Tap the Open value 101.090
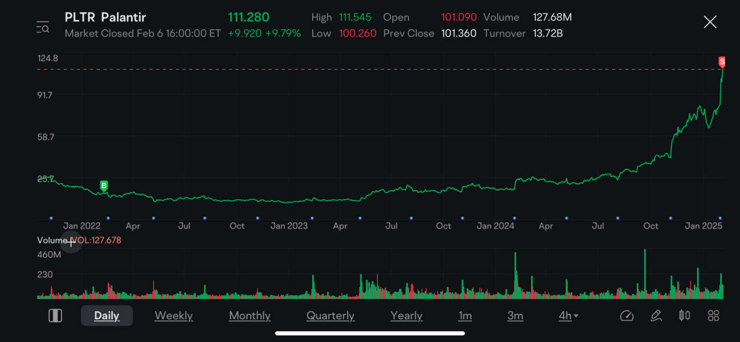 coord(459,17)
